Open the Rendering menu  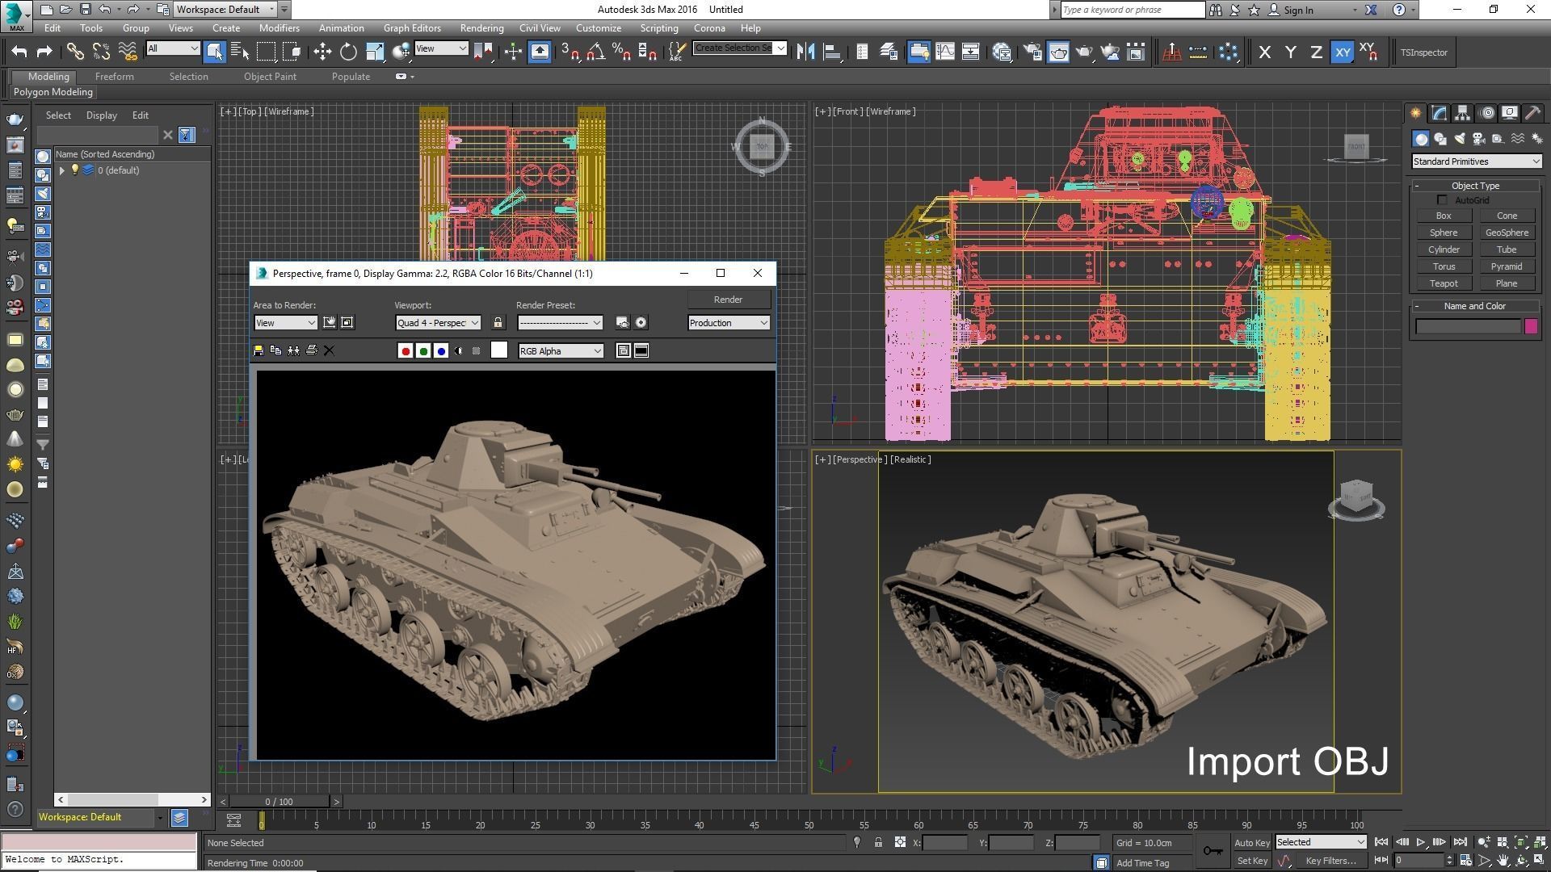[481, 28]
